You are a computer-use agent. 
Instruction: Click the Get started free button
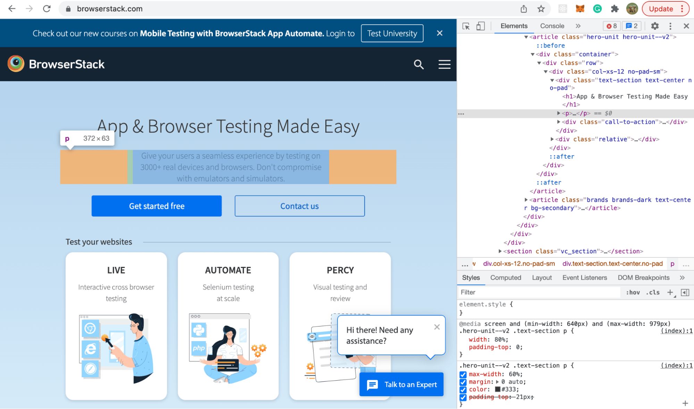point(156,206)
